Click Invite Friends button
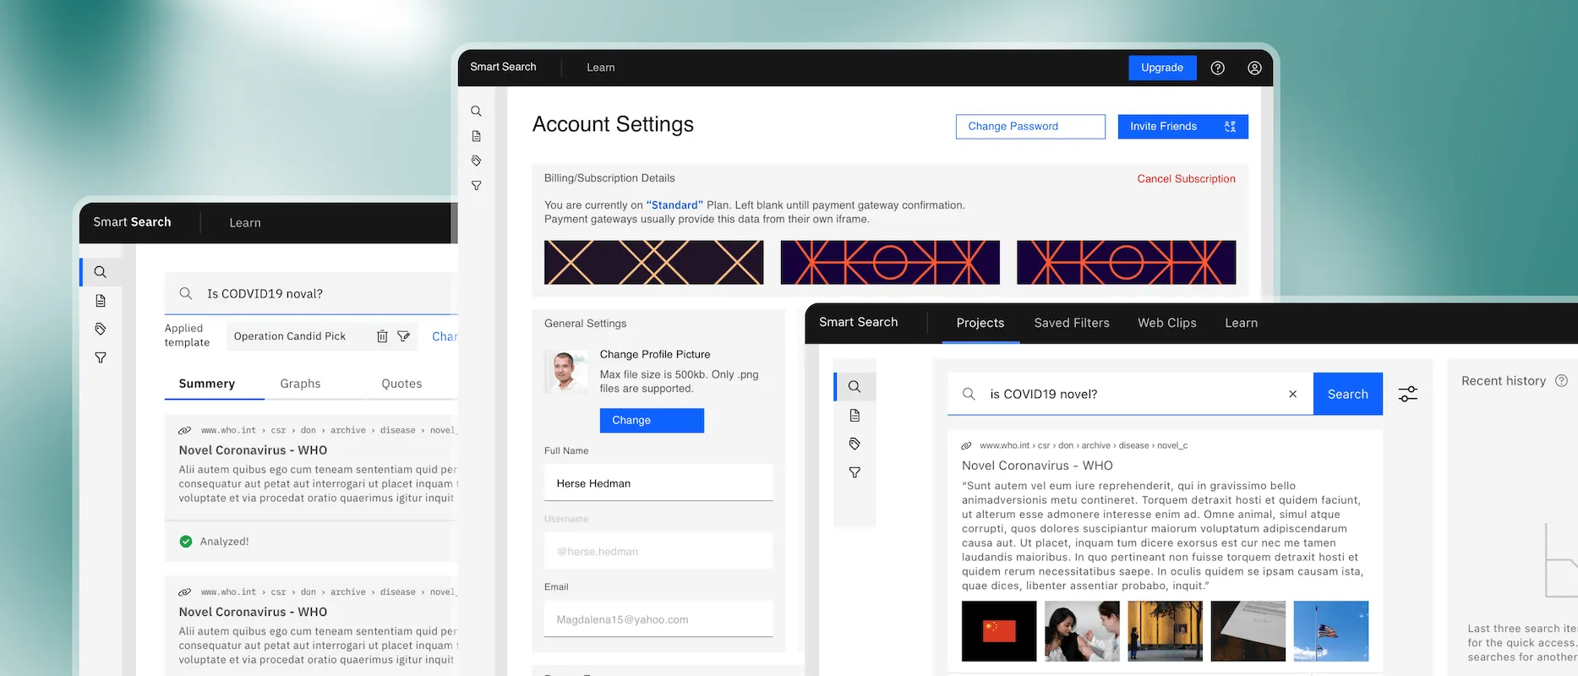The height and width of the screenshot is (676, 1578). tap(1182, 127)
